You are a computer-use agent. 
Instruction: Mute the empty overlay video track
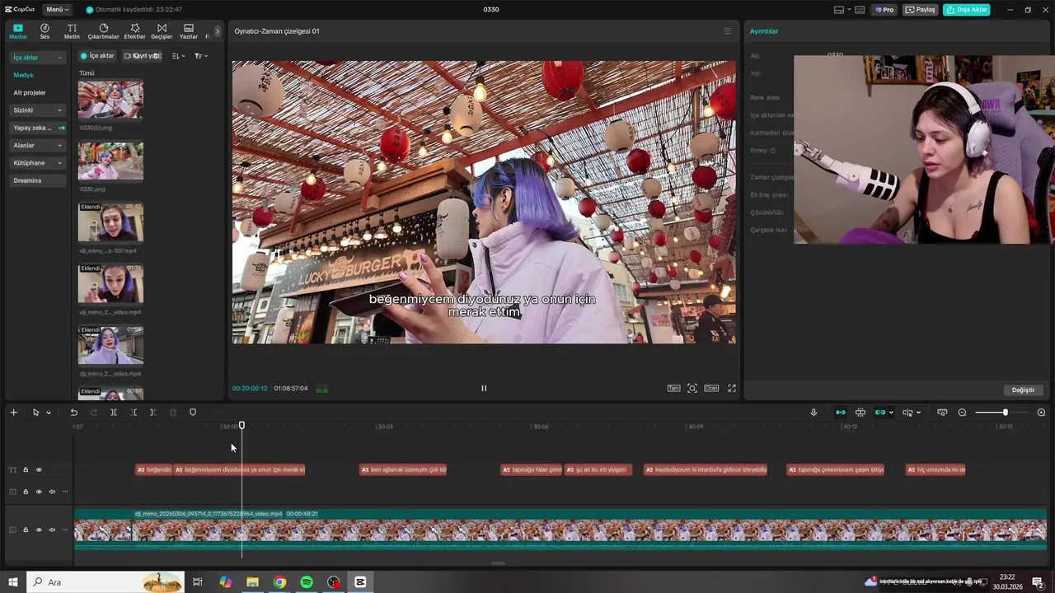tap(52, 492)
